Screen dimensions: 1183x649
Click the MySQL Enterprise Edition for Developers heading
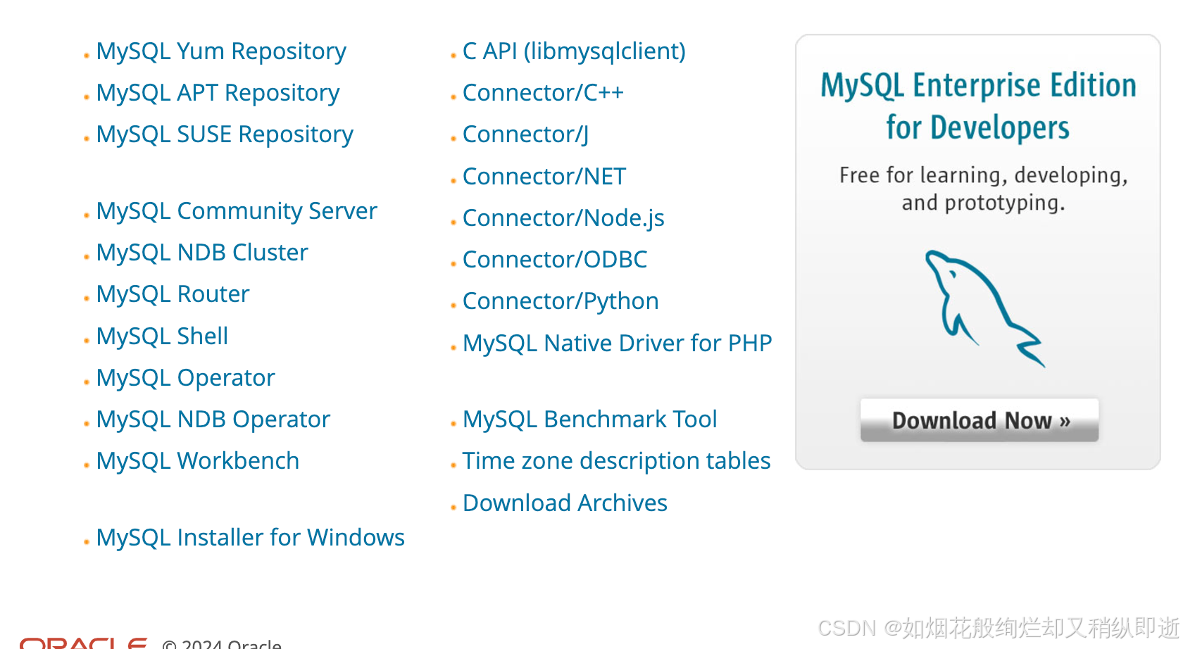coord(978,106)
